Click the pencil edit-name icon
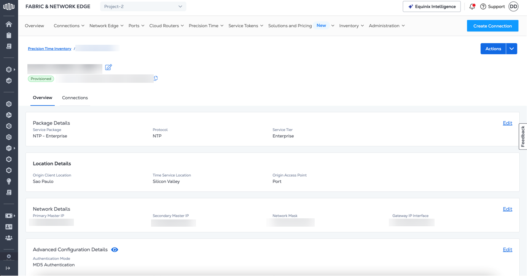This screenshot has height=276, width=527. pos(108,67)
